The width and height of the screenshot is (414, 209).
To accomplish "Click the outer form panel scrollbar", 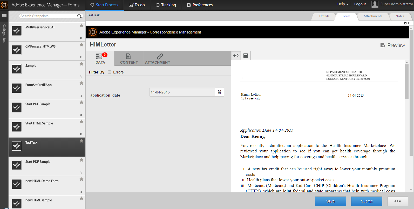I will pos(411,93).
